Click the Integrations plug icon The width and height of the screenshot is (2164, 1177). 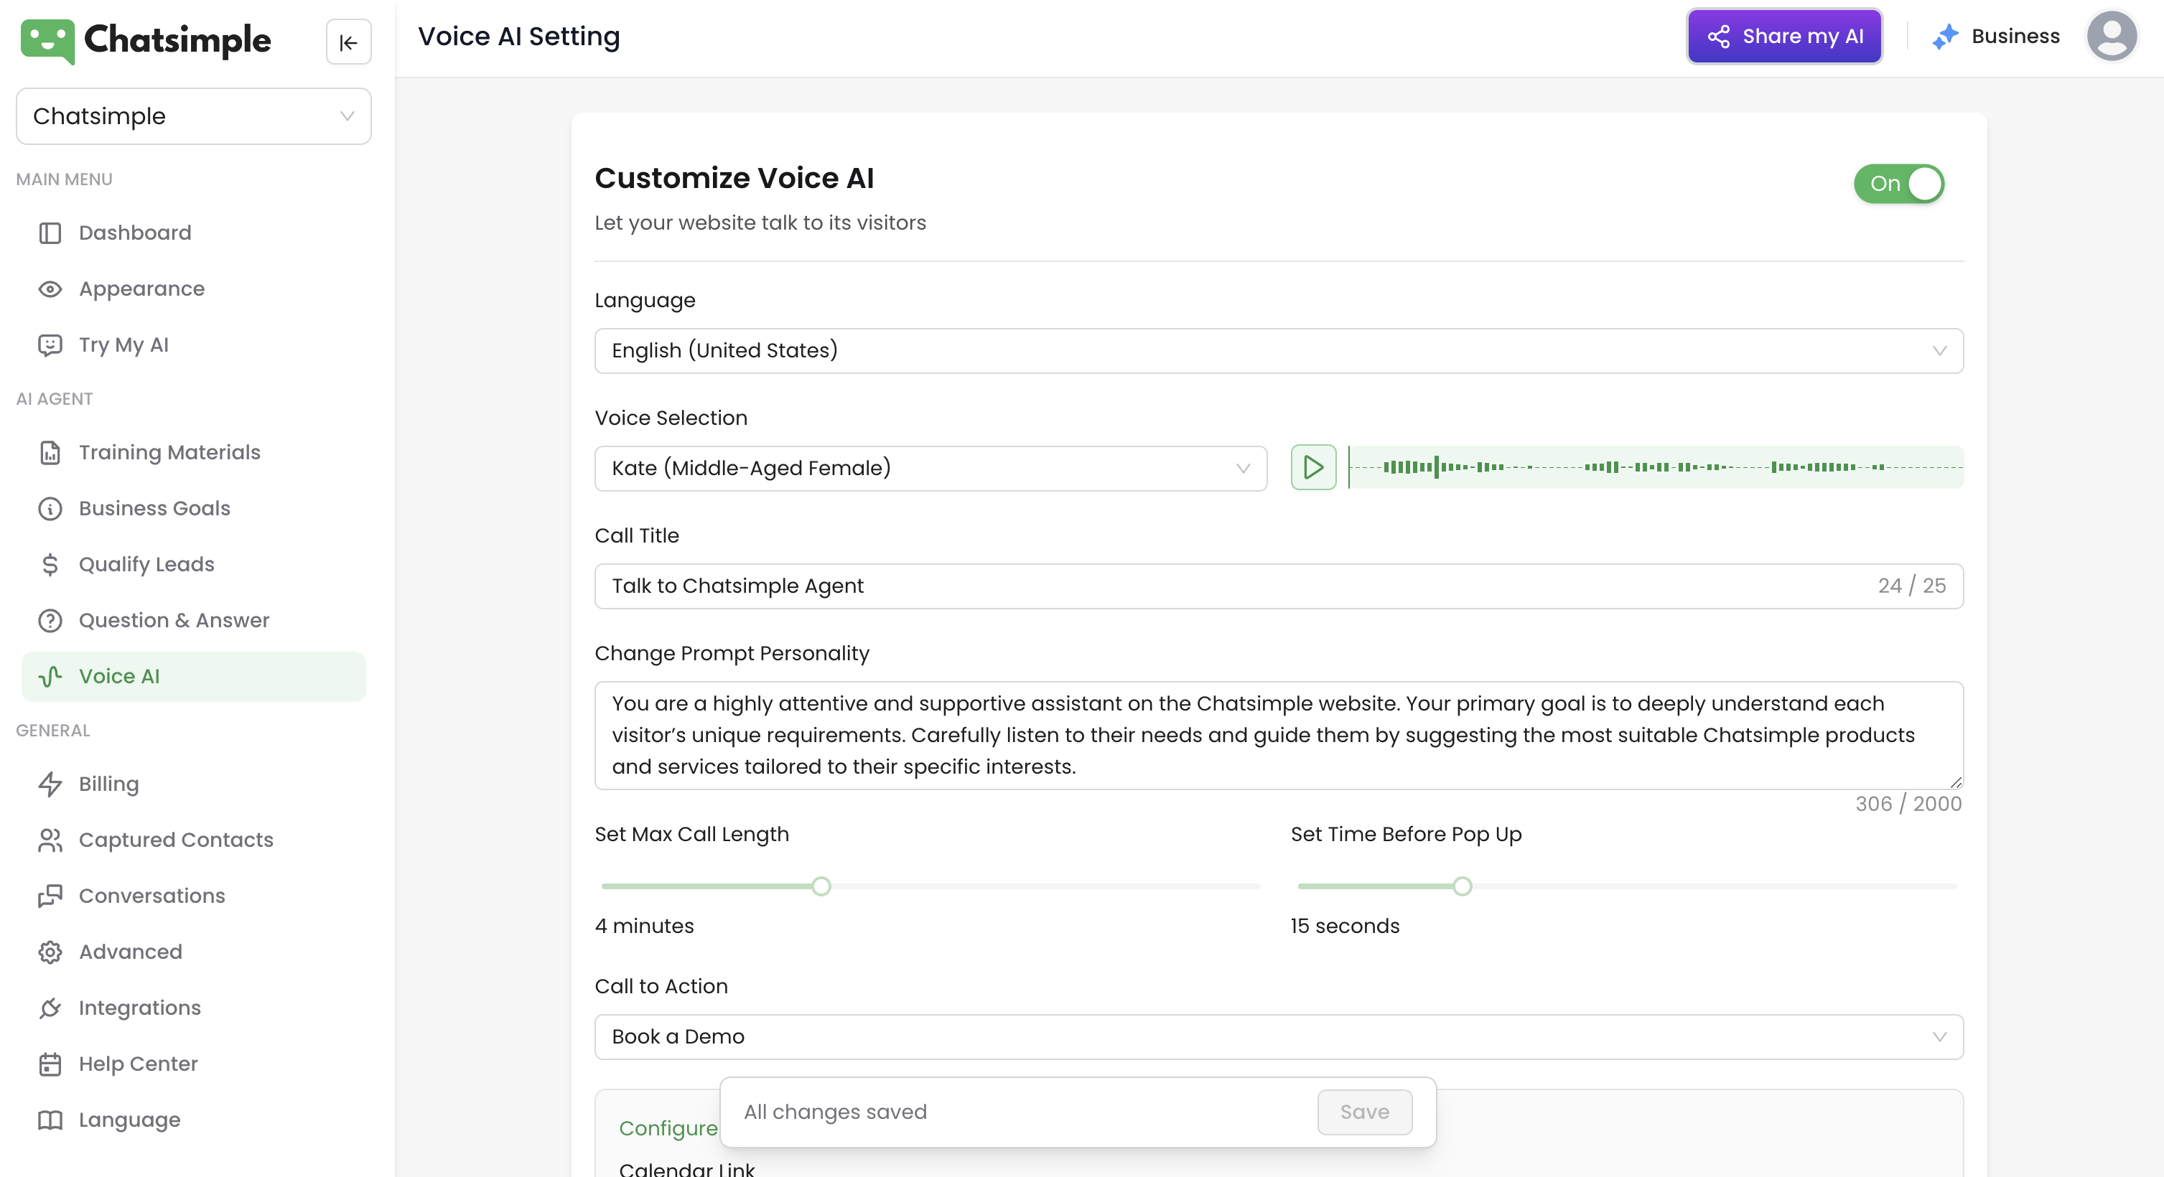(50, 1008)
